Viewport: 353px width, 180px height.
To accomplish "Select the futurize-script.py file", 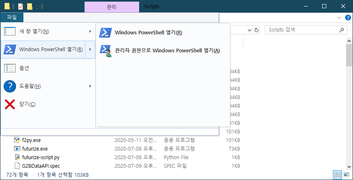I will pyautogui.click(x=41, y=157).
